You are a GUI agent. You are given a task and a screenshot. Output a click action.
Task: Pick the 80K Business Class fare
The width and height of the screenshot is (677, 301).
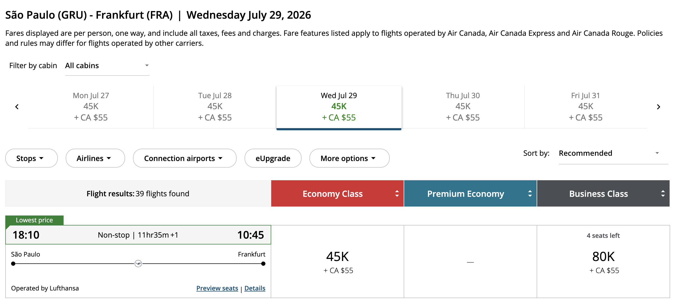point(603,262)
